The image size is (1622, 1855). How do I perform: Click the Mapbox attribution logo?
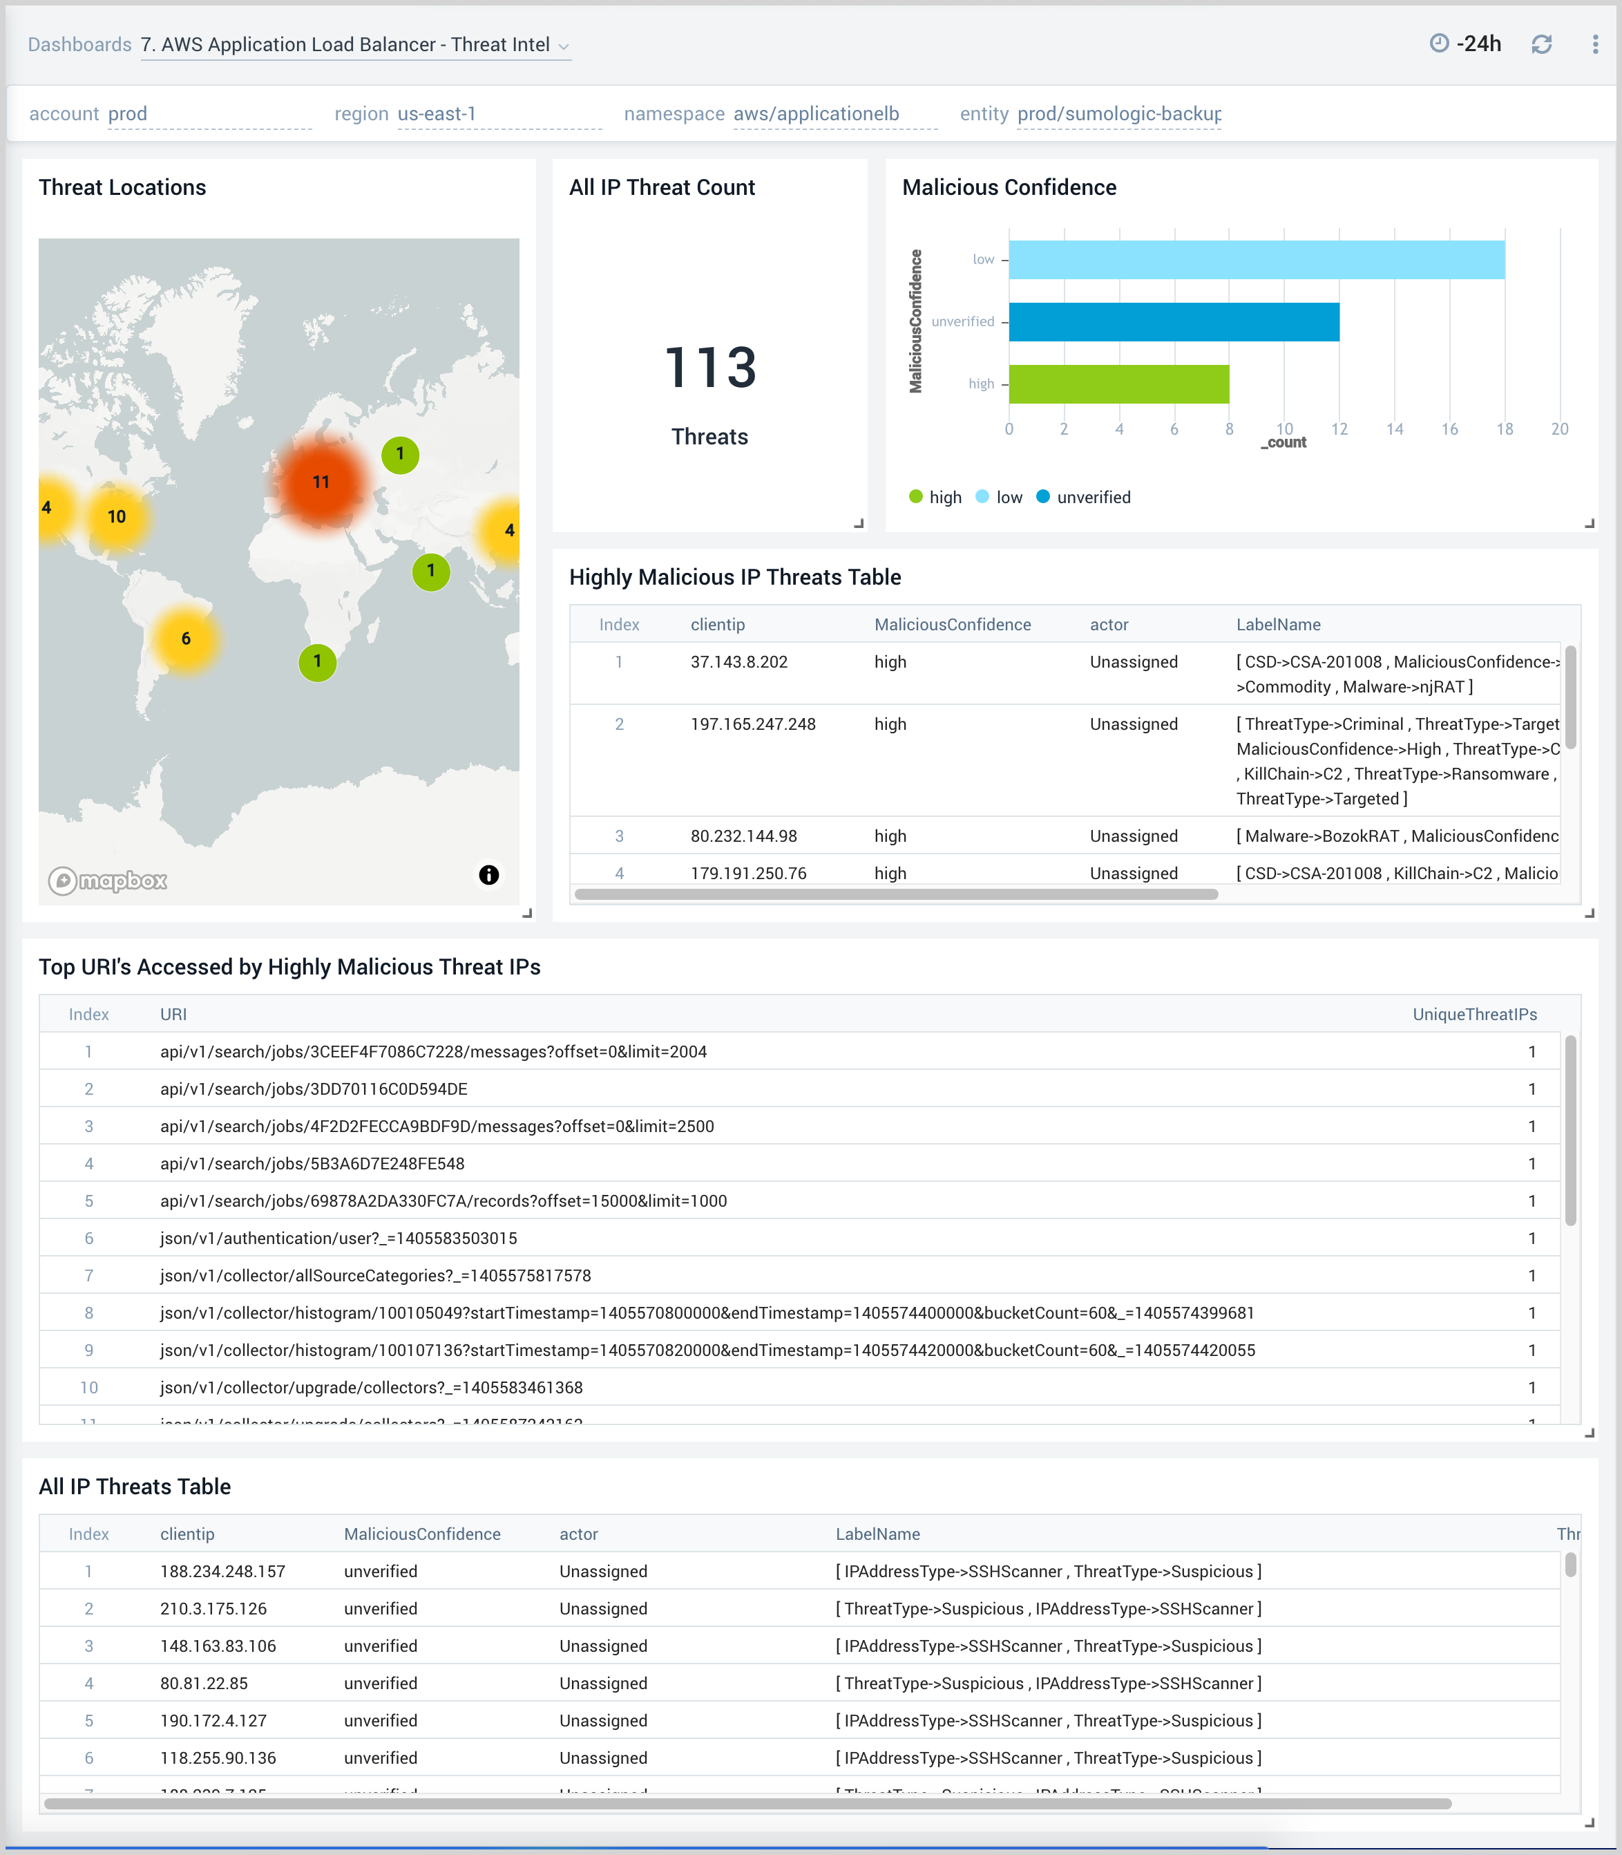click(108, 879)
